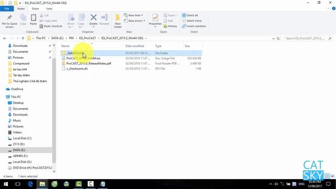Screen dimensions: 336x189
Task: Click the Delete ribbon icon
Action: 93,19
